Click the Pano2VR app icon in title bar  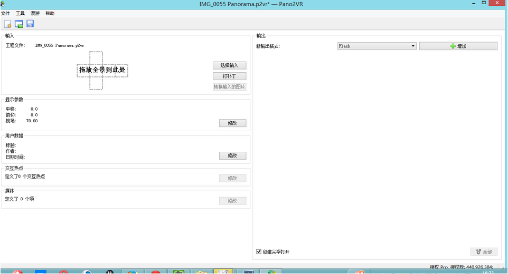pyautogui.click(x=3, y=4)
